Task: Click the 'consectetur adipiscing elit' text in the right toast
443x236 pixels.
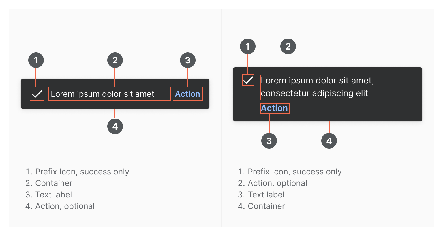Action: [x=314, y=93]
